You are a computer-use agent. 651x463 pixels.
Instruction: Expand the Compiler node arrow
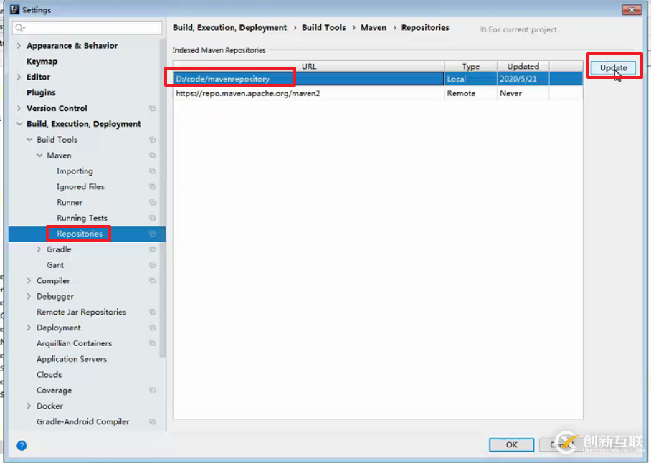click(x=29, y=280)
